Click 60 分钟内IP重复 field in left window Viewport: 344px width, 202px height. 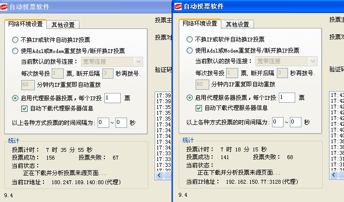click(28, 85)
